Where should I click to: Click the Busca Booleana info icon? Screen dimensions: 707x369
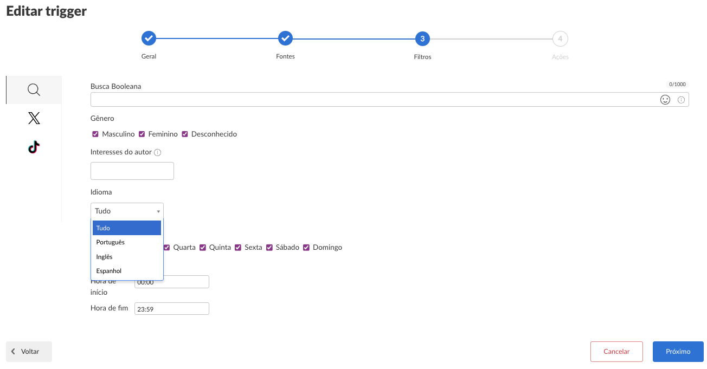click(x=682, y=100)
